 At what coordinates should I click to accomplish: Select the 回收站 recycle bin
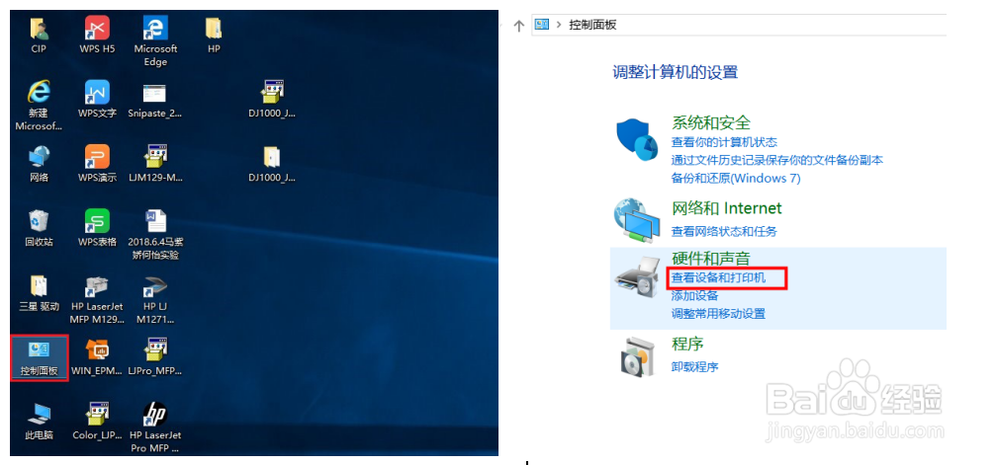tap(39, 229)
